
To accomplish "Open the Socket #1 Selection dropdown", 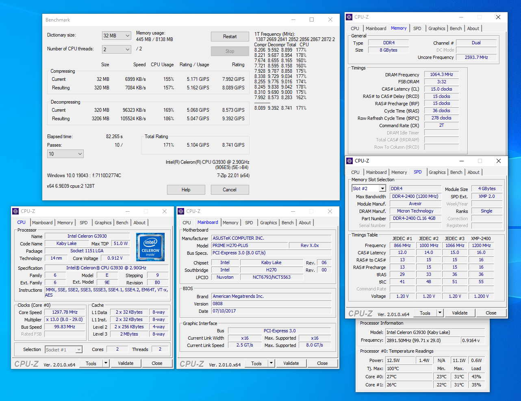I will [63, 349].
